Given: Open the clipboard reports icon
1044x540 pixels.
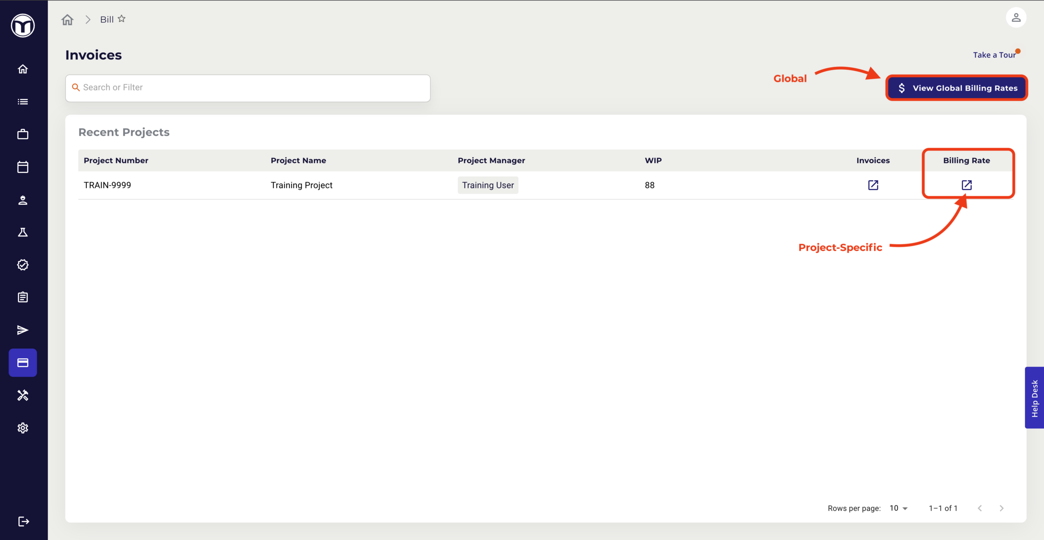Looking at the screenshot, I should pos(23,297).
